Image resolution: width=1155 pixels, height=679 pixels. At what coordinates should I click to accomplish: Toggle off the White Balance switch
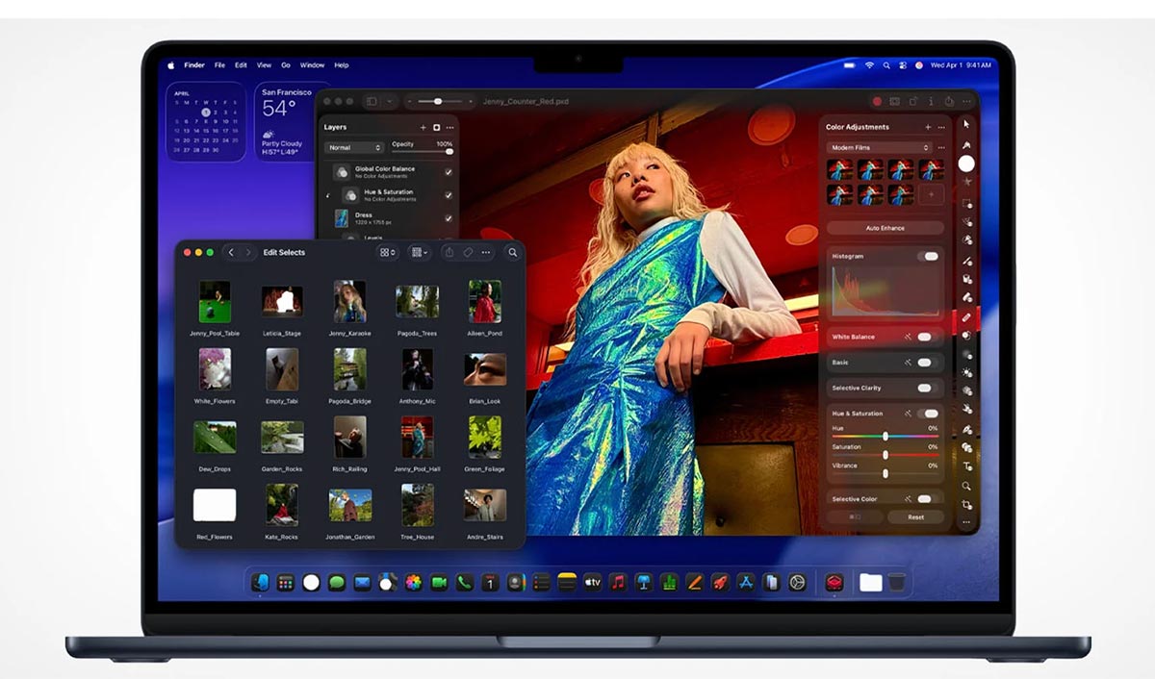926,339
